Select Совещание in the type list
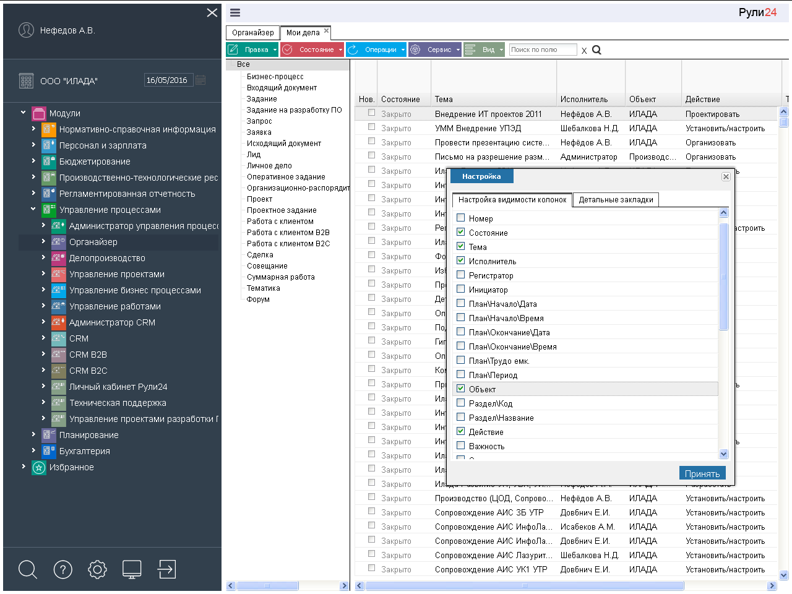This screenshot has height=594, width=792. coord(267,266)
